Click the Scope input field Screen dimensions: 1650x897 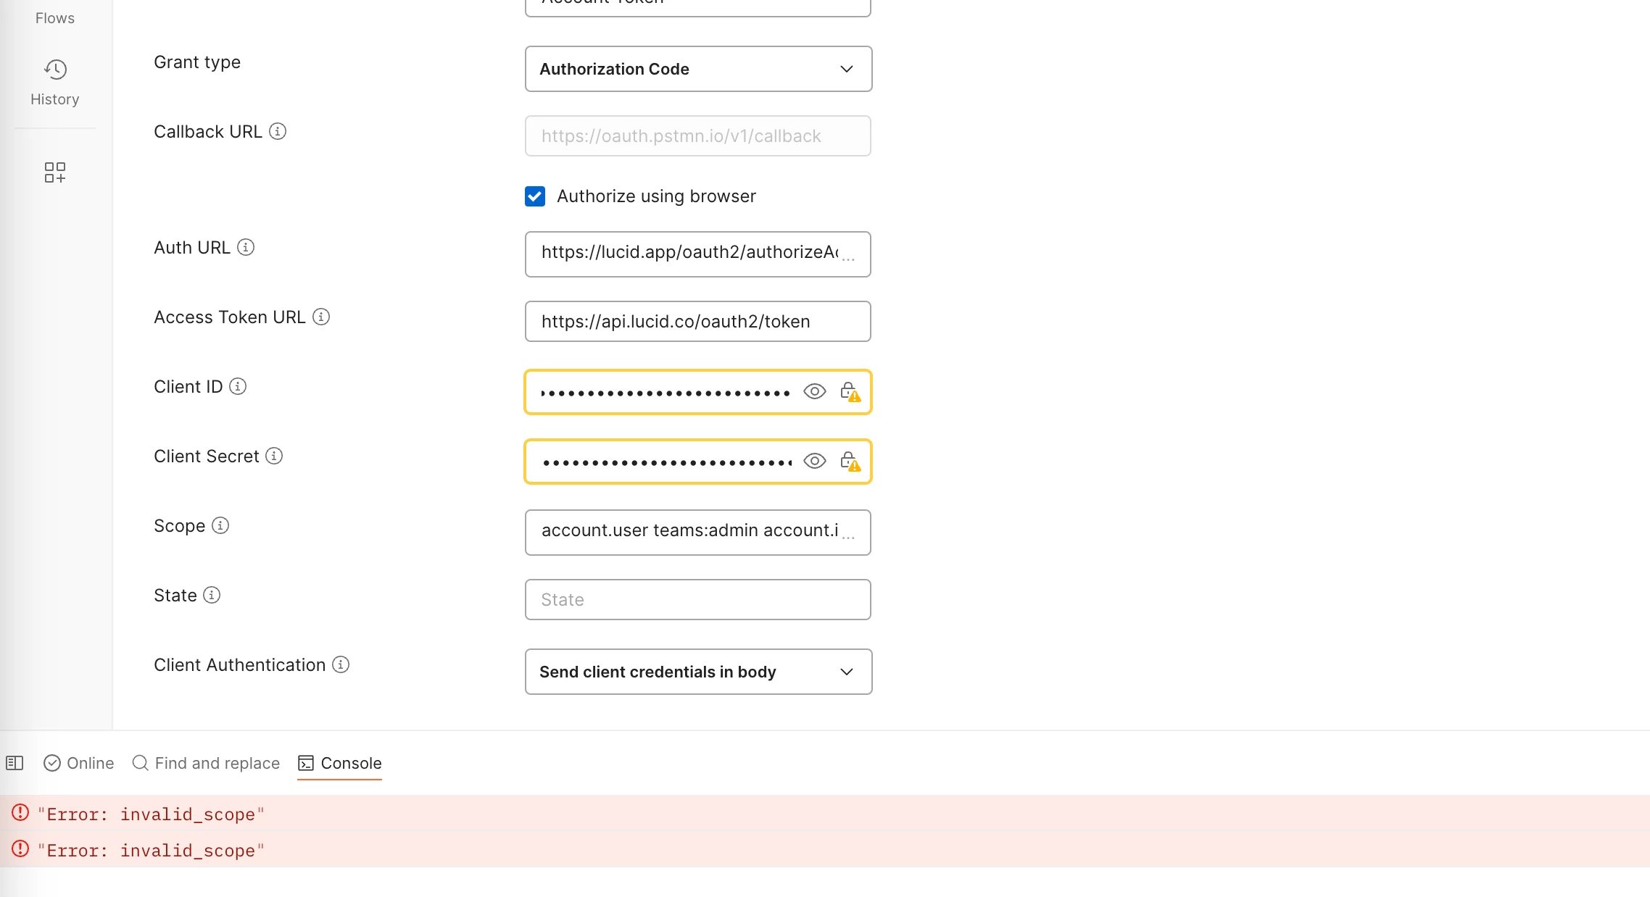(689, 533)
